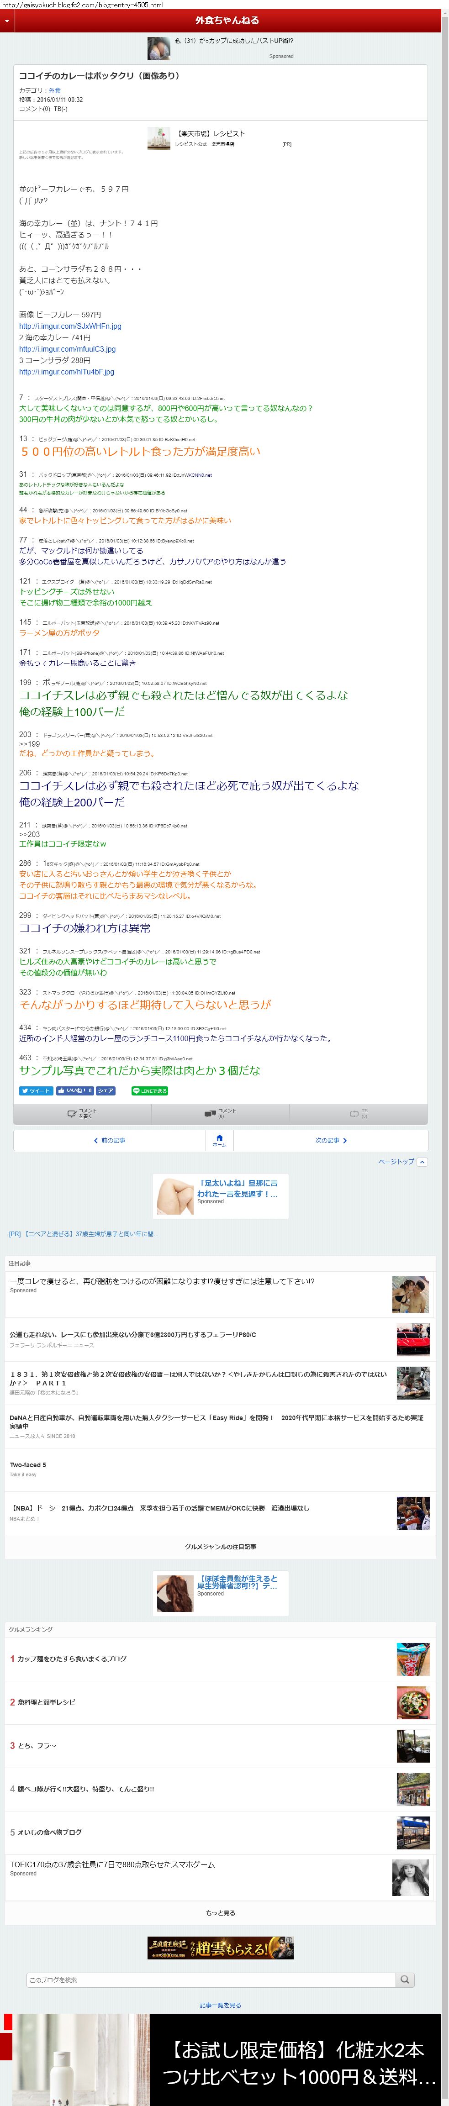Open the i.imgur.com/hlTu4bF.jpg link
The width and height of the screenshot is (449, 2106).
click(67, 372)
